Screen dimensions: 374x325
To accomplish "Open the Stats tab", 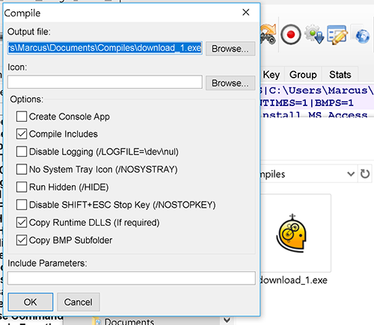I will [340, 75].
